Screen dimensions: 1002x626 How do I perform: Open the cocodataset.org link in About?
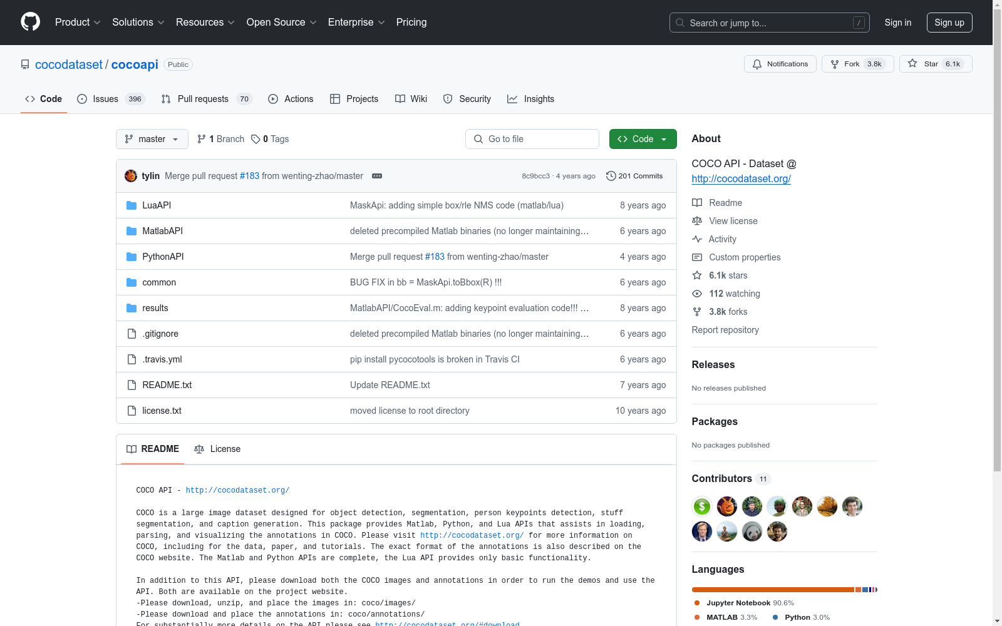point(741,178)
